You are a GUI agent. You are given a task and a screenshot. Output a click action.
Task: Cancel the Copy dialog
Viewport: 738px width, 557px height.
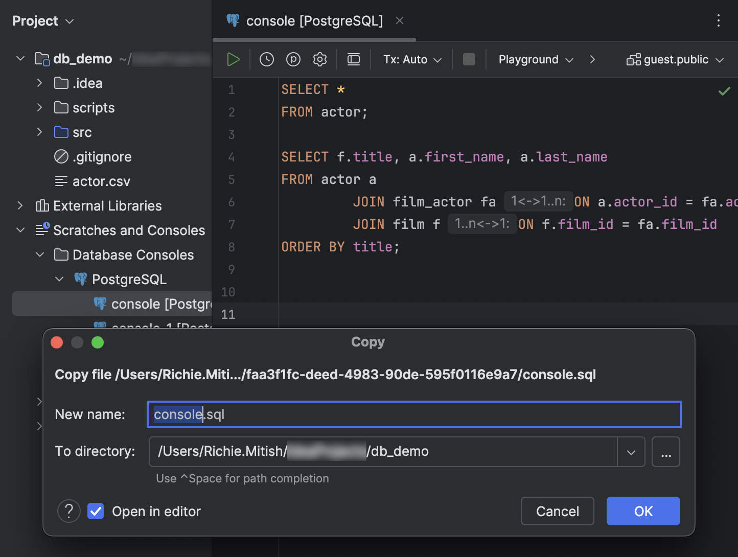point(557,511)
